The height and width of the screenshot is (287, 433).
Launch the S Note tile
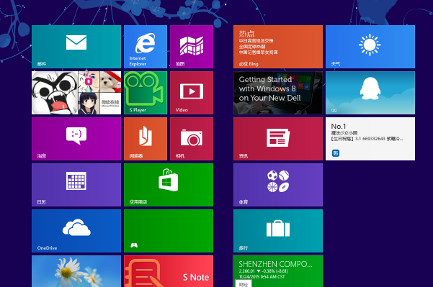169,271
